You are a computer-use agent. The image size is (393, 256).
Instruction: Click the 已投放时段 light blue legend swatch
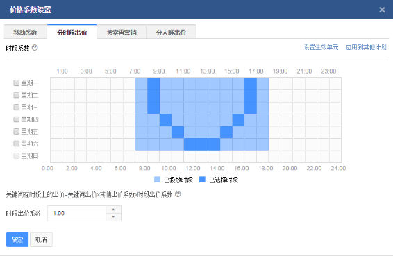157,180
